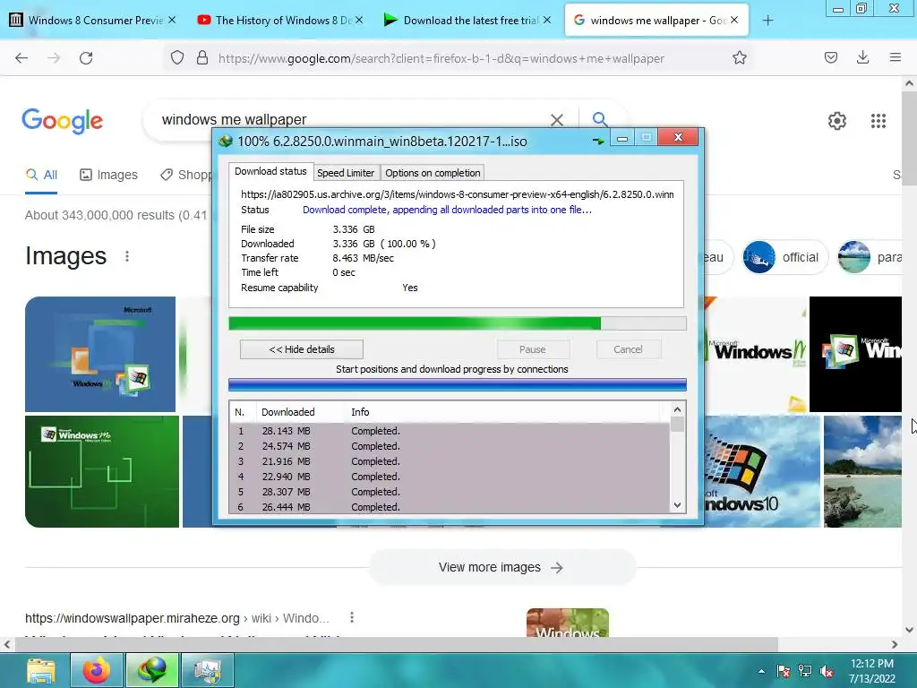Image resolution: width=917 pixels, height=688 pixels.
Task: Select the Download status tab
Action: pyautogui.click(x=270, y=171)
